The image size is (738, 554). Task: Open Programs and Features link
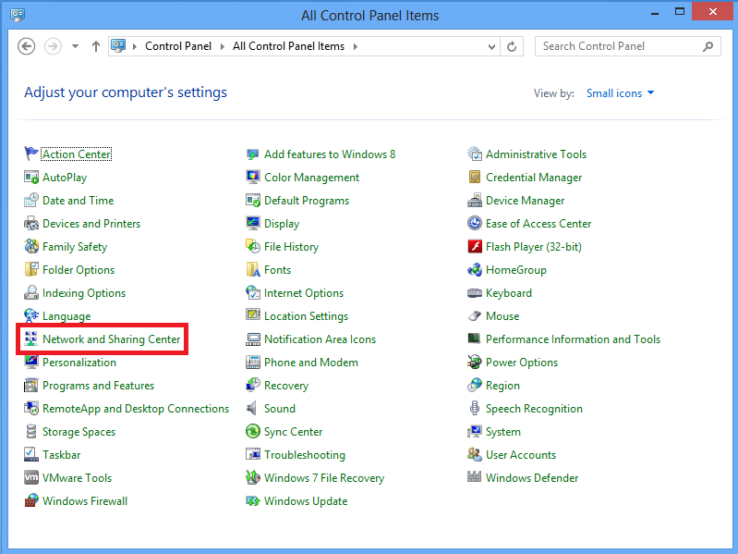coord(98,386)
